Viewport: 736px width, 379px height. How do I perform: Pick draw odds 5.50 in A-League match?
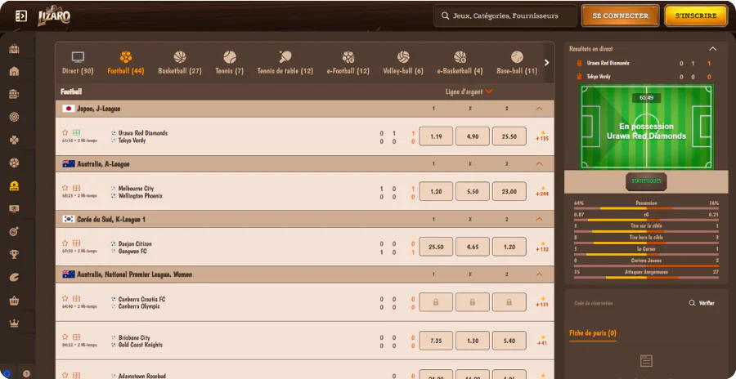click(x=473, y=191)
